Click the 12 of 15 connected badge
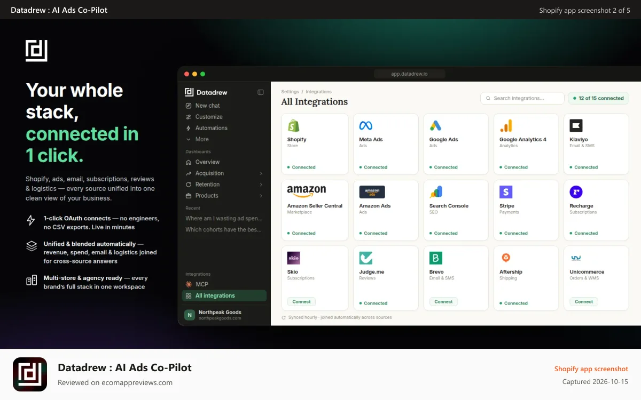641x400 pixels. (x=598, y=98)
